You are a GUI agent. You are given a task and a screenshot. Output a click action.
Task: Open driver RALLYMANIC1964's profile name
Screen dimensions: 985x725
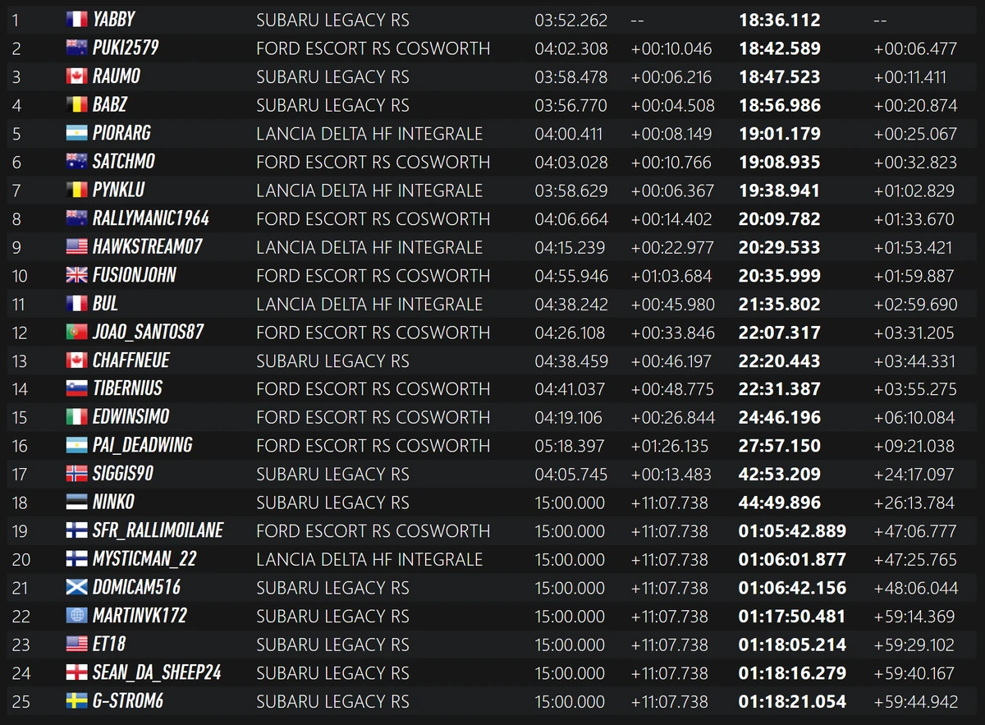coord(150,218)
